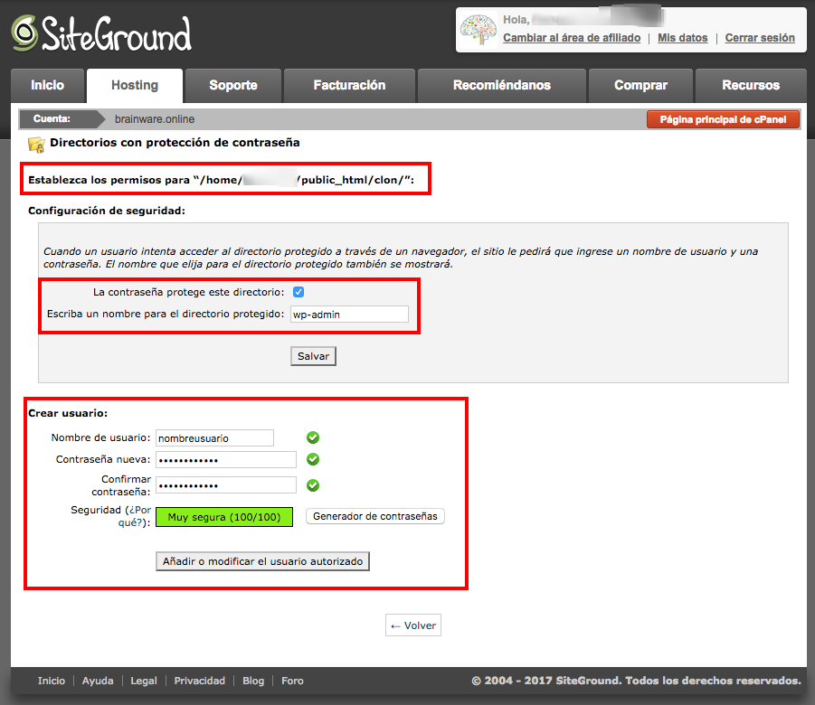Image resolution: width=815 pixels, height=705 pixels.
Task: Click the Salvar button
Action: 313,356
